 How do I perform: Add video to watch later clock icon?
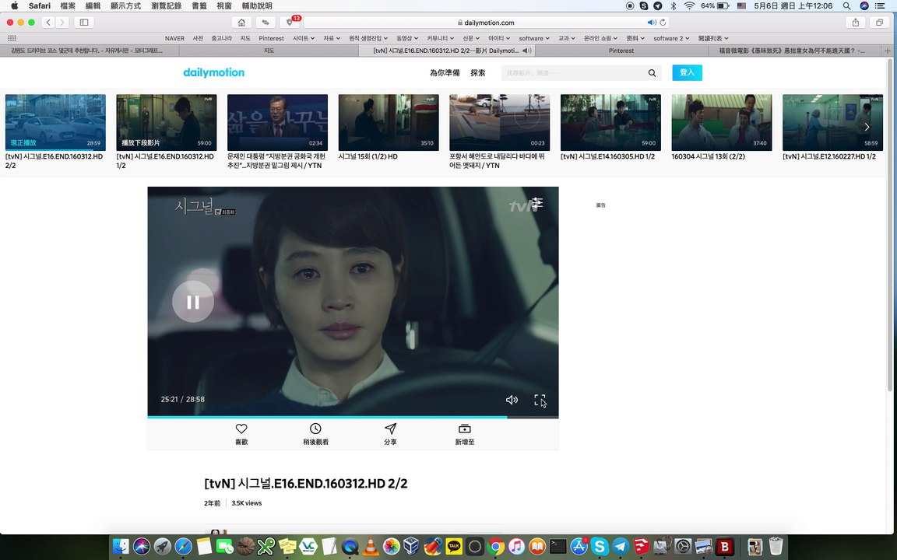click(x=315, y=429)
